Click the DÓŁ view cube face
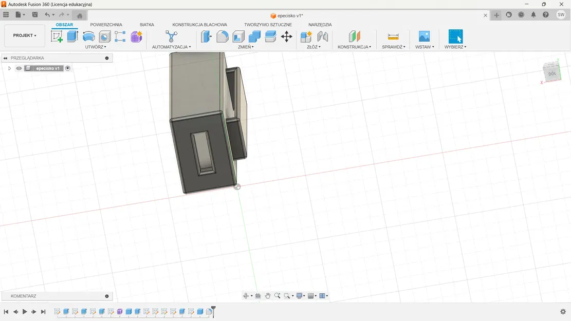 [551, 73]
